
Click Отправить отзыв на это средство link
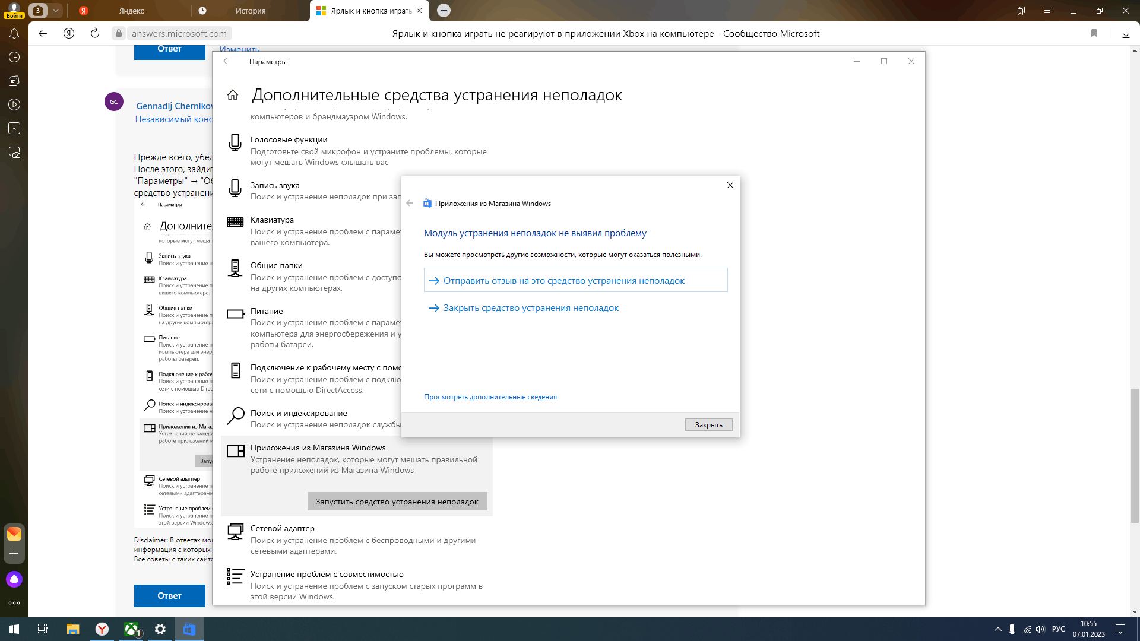click(x=575, y=280)
